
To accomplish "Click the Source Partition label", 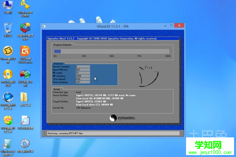I will coord(60,95).
